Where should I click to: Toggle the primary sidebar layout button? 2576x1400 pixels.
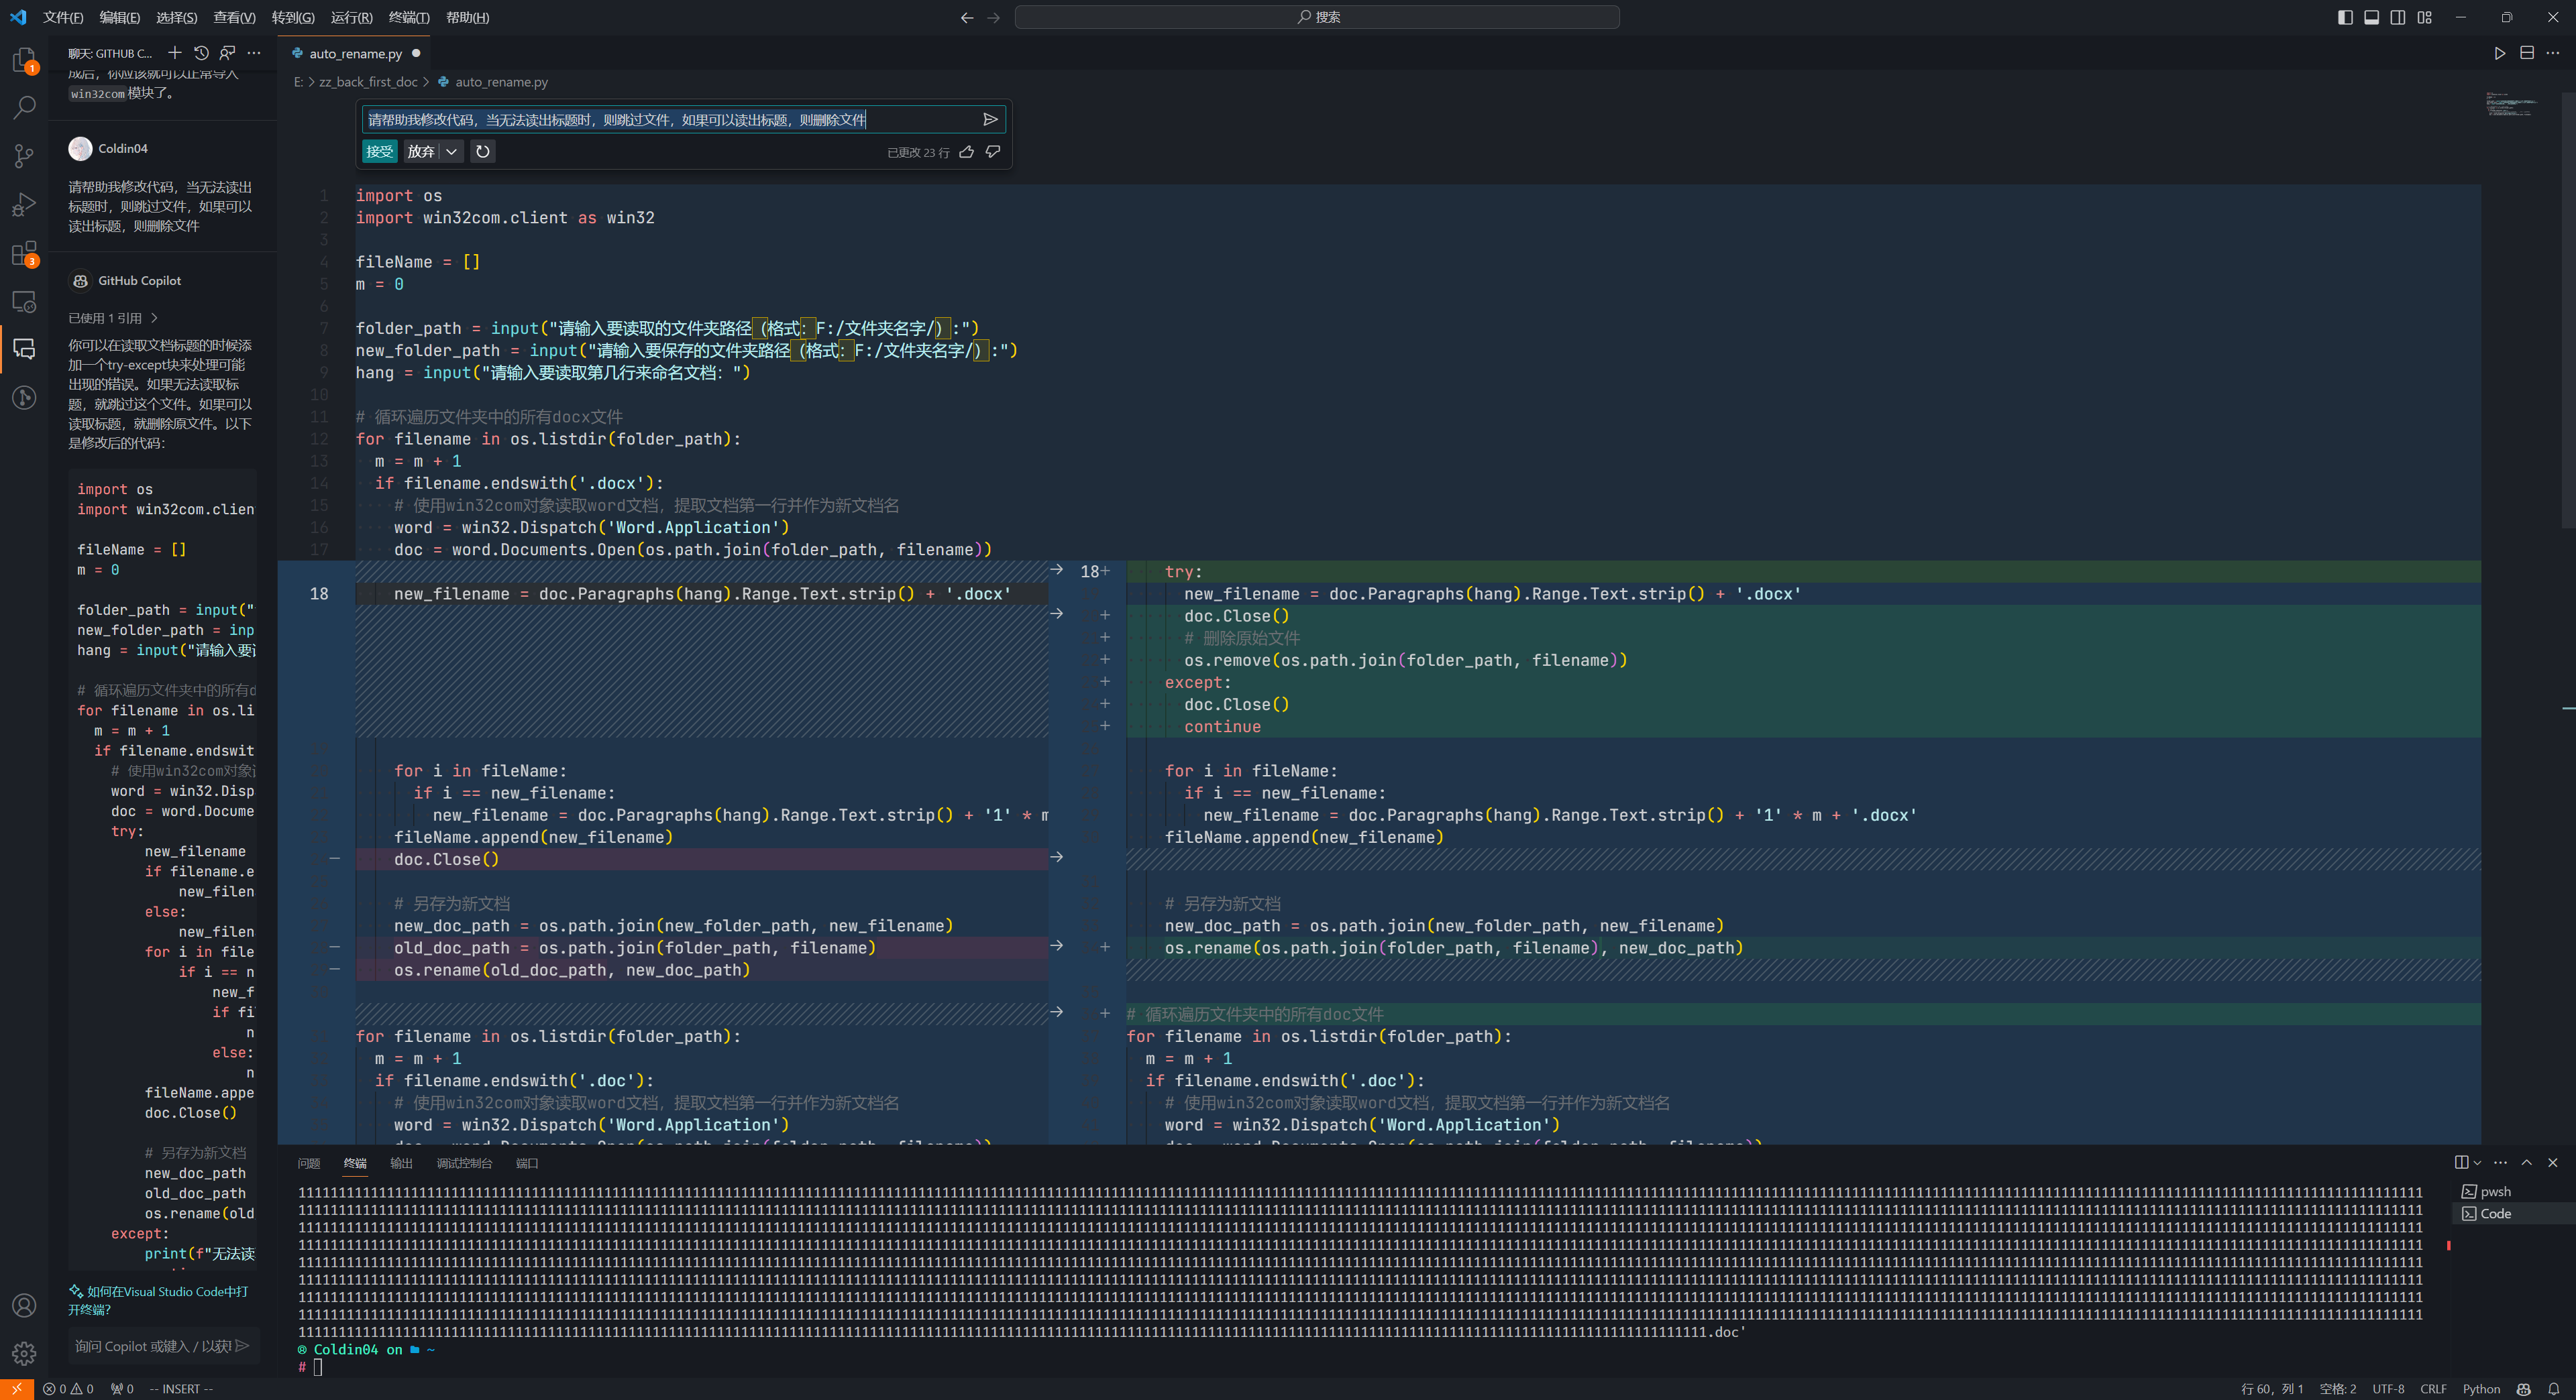(2345, 17)
